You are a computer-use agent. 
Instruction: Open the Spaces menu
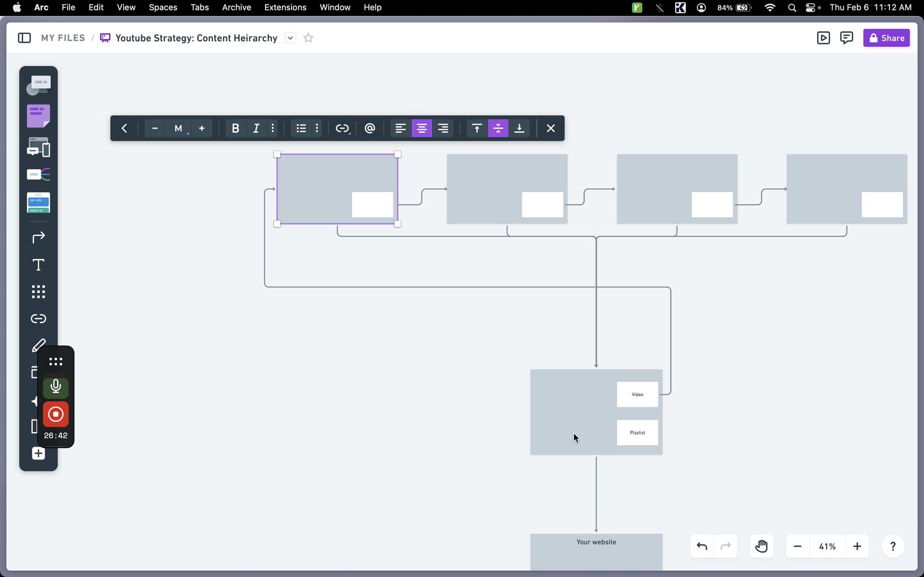click(163, 8)
